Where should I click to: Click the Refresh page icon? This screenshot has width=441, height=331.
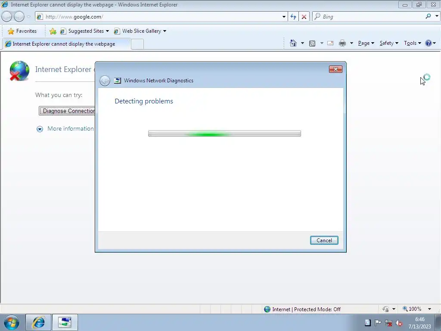[293, 17]
